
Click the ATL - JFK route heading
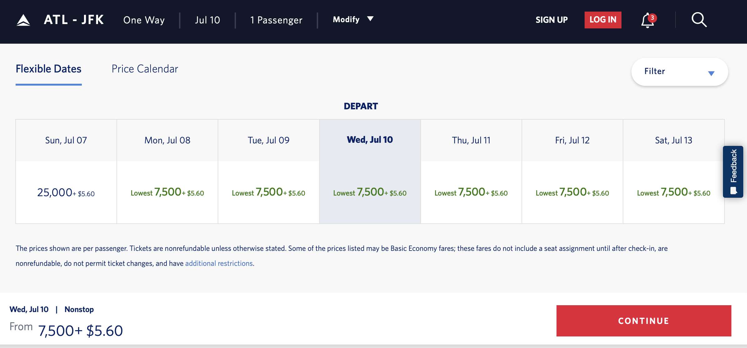point(74,20)
